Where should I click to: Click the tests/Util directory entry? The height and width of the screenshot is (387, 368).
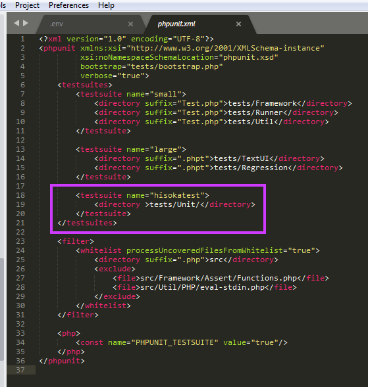coord(212,122)
